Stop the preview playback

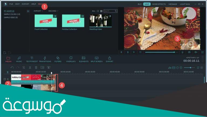pyautogui.click(x=140, y=52)
